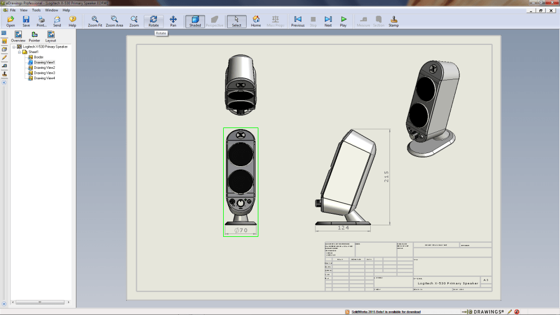
Task: Click the SolidWorks 2015 Beta1 download link
Action: point(386,312)
